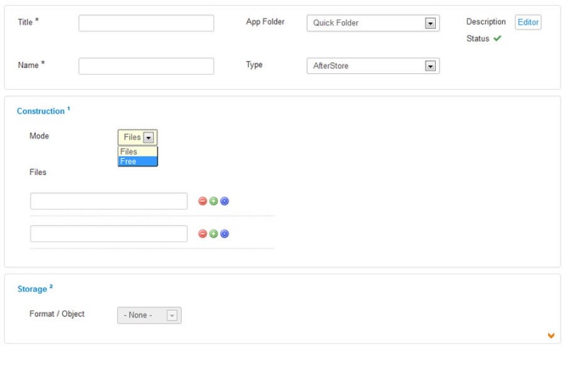
Task: Collapse the Mode dropdown showing Files
Action: [x=137, y=137]
